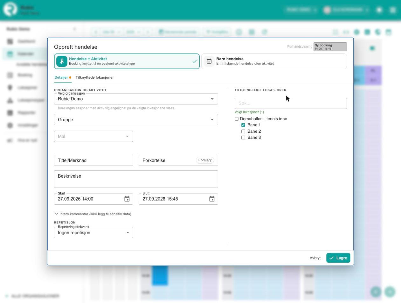Screen dimensions: 401x303
Task: Check the Bane 3 checkbox
Action: (x=243, y=137)
